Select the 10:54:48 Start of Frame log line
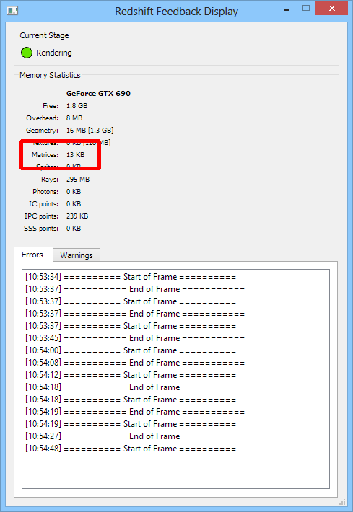 point(131,449)
